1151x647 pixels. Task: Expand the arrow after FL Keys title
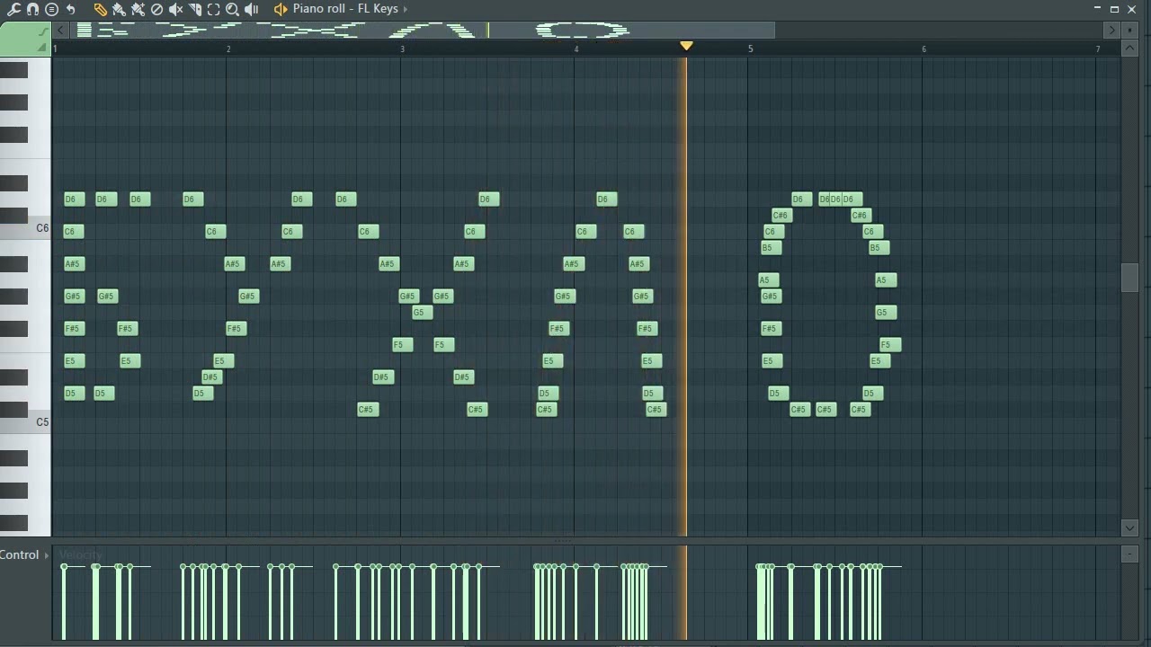405,9
